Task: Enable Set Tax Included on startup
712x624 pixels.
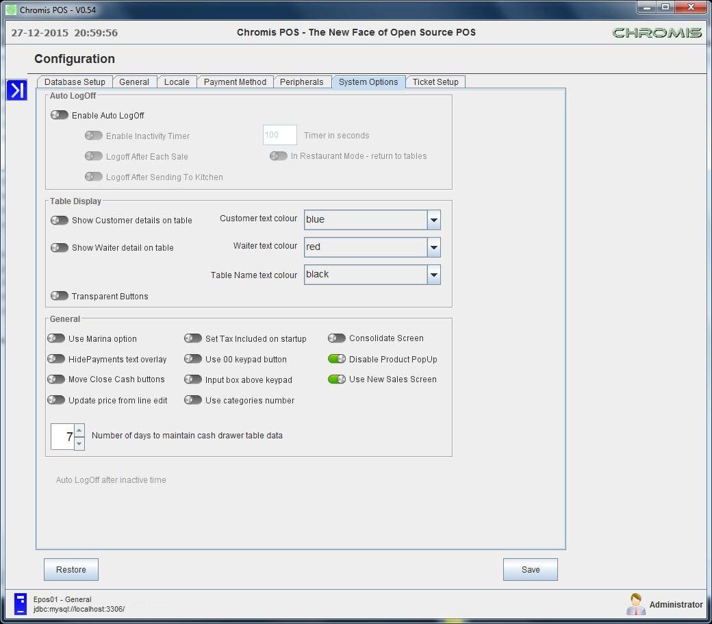Action: pyautogui.click(x=193, y=338)
